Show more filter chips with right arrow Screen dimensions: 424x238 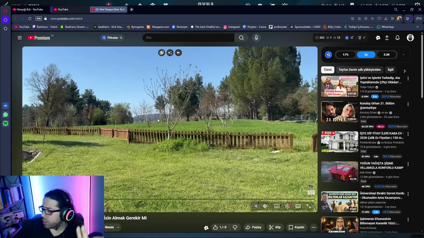[x=404, y=71]
